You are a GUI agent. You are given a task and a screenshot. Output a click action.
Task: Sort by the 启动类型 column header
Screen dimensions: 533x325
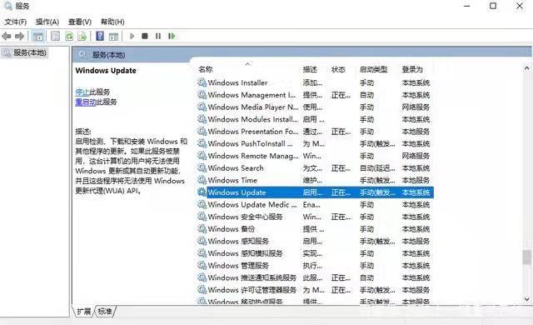click(x=374, y=69)
